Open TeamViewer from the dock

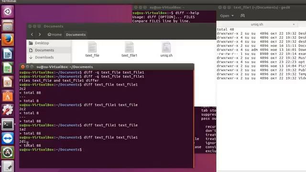click(8, 139)
